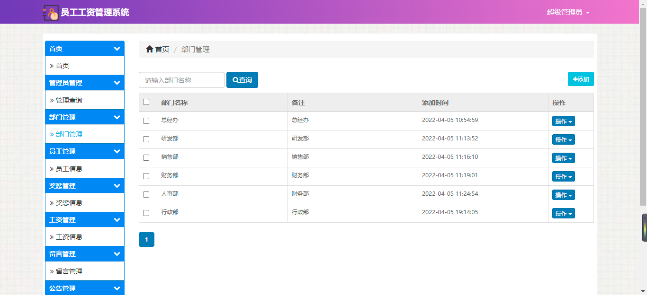This screenshot has height=295, width=647.
Task: Toggle the checkbox in the 2022-04-05 11:19:01 row
Action: pos(146,176)
